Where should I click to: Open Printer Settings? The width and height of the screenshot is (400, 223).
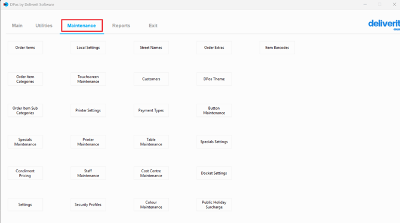tap(88, 110)
